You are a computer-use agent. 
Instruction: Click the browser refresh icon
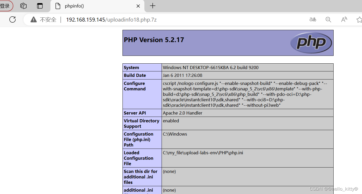(13, 19)
